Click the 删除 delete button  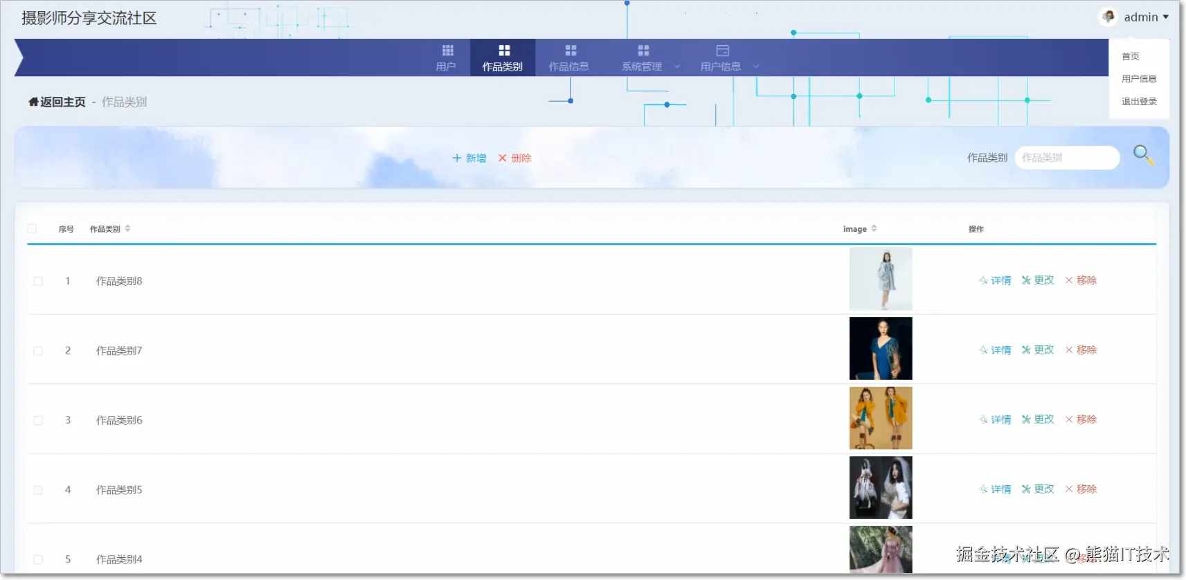514,158
